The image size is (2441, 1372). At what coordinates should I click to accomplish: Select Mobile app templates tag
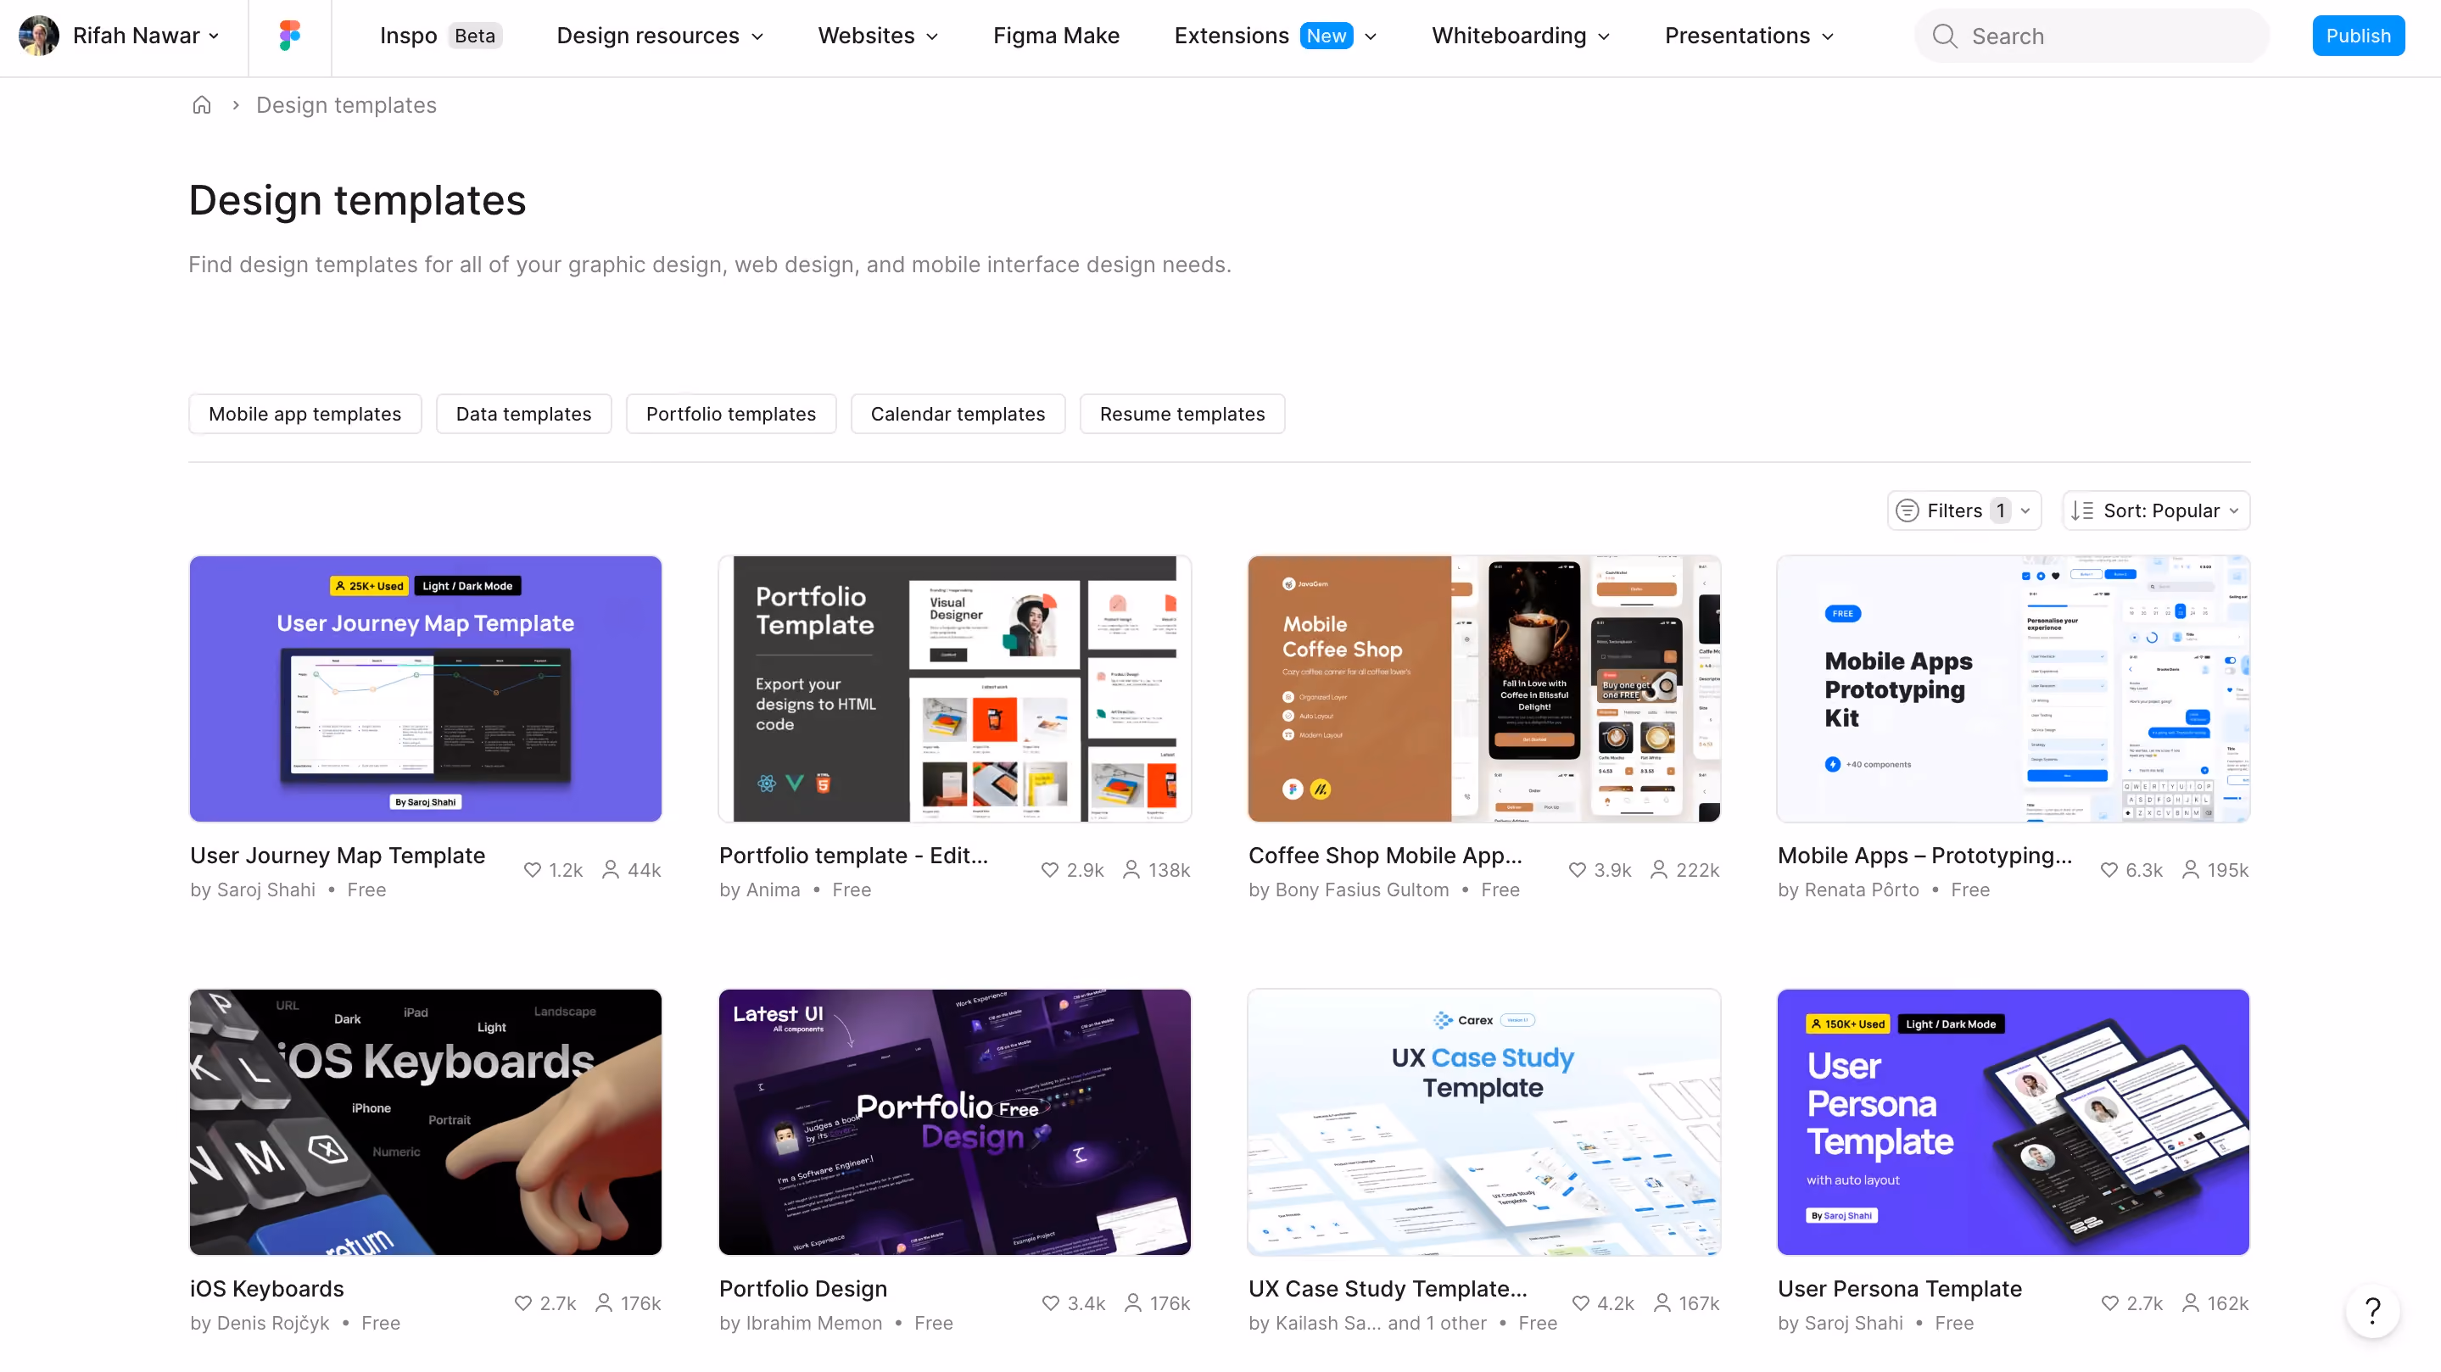click(305, 414)
